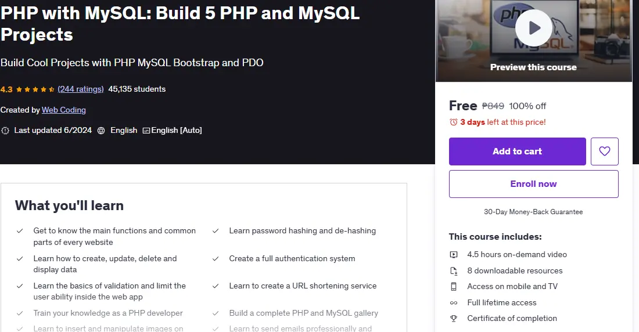Click 'Get to know the main functions' text
Image resolution: width=639 pixels, height=332 pixels.
coord(114,236)
